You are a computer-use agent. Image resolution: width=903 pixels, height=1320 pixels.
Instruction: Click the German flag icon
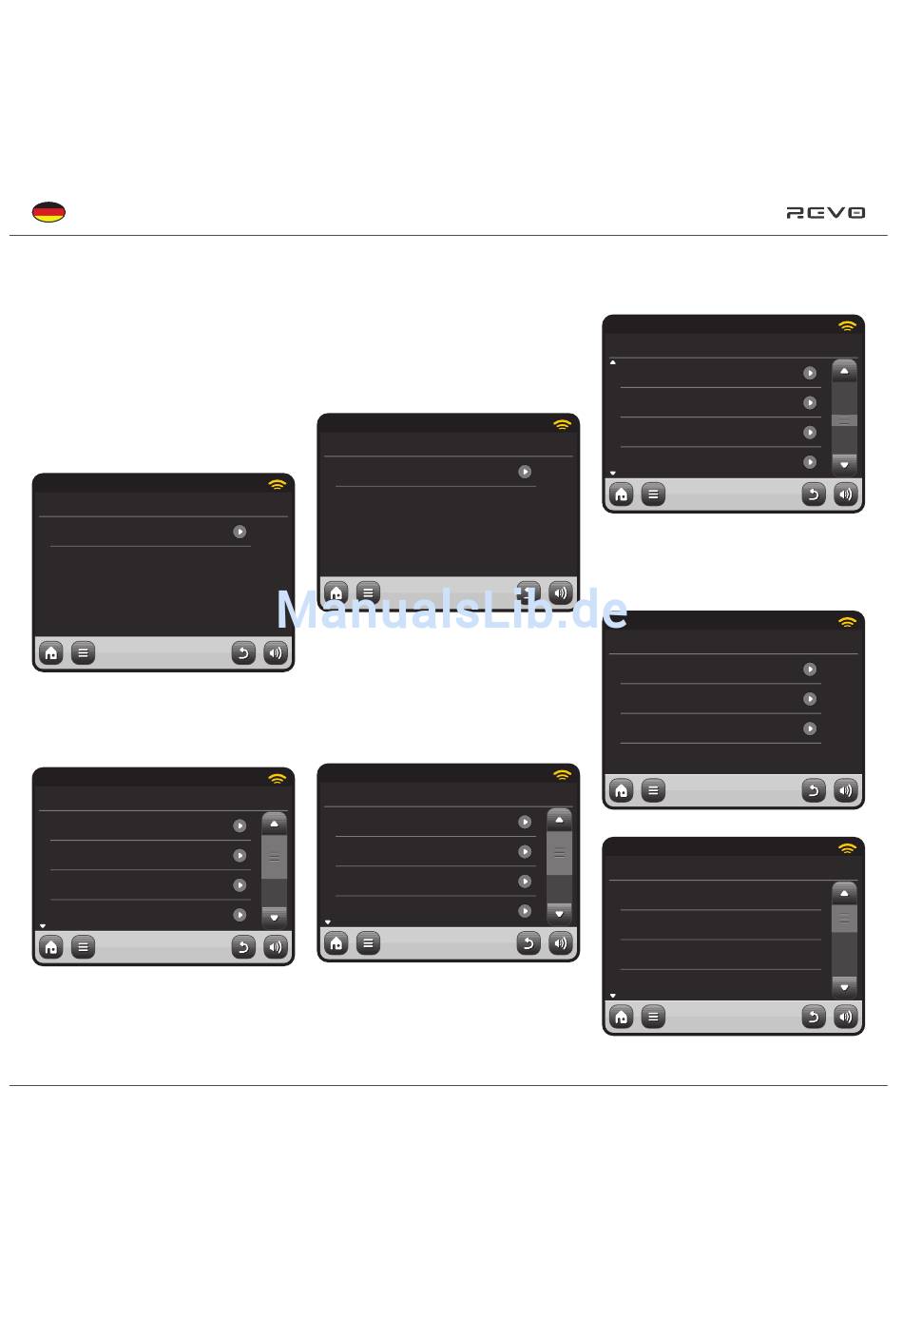48,212
